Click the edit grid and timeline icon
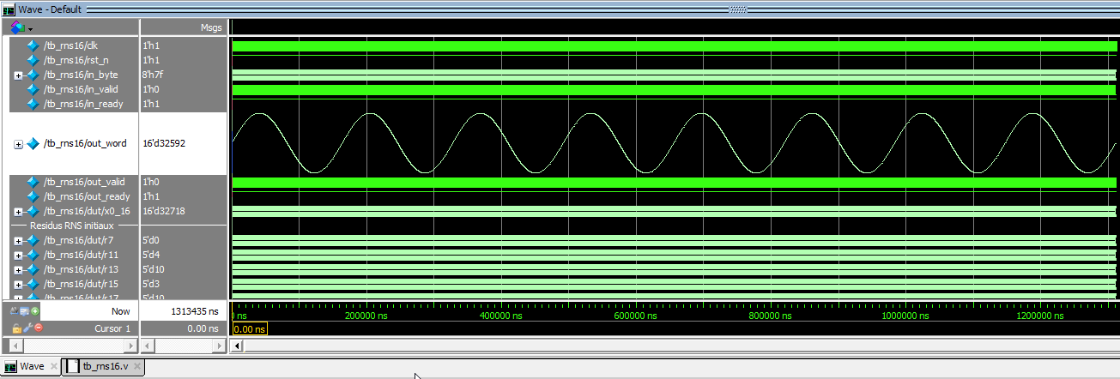Image resolution: width=1120 pixels, height=379 pixels. [x=26, y=310]
